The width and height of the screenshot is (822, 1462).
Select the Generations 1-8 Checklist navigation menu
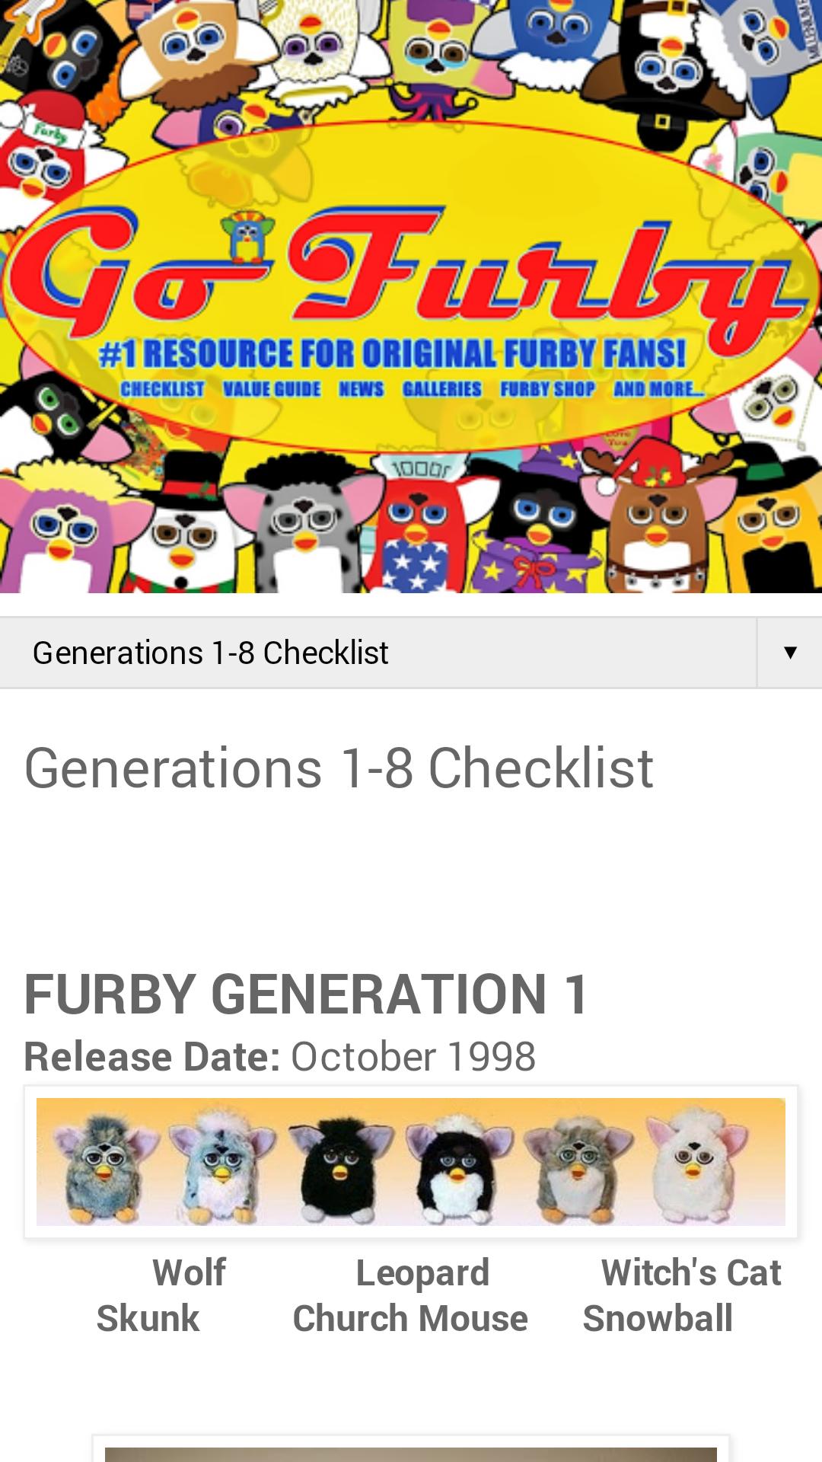(411, 653)
